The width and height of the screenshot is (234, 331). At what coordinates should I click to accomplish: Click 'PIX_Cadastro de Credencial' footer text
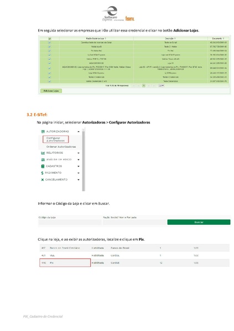43,316
